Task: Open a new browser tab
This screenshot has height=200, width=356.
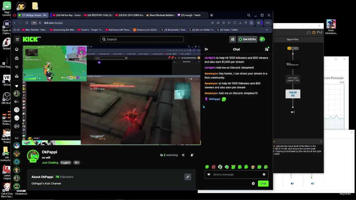Action: (x=211, y=15)
